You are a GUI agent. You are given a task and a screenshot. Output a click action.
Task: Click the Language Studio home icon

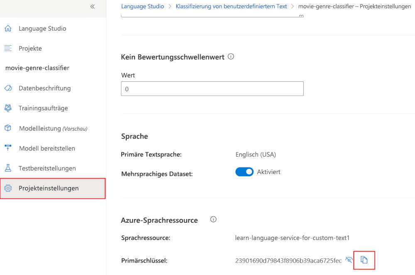click(8, 29)
